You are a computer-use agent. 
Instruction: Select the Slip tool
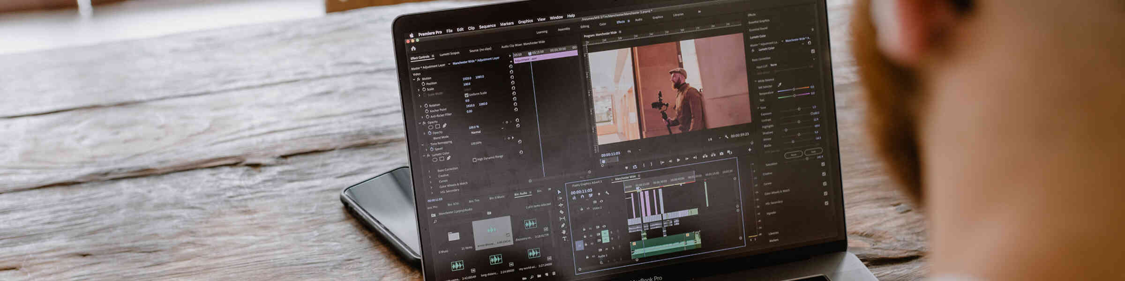click(562, 218)
